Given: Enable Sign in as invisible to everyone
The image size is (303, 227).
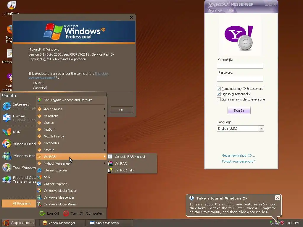Looking at the screenshot, I should pyautogui.click(x=219, y=99).
